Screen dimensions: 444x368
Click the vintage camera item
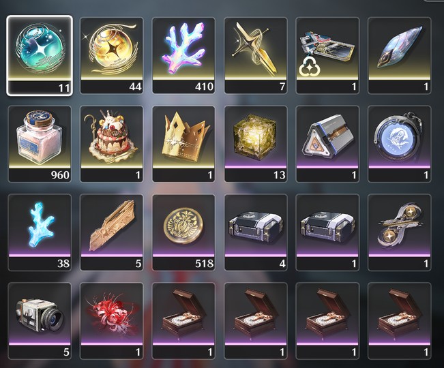40,321
